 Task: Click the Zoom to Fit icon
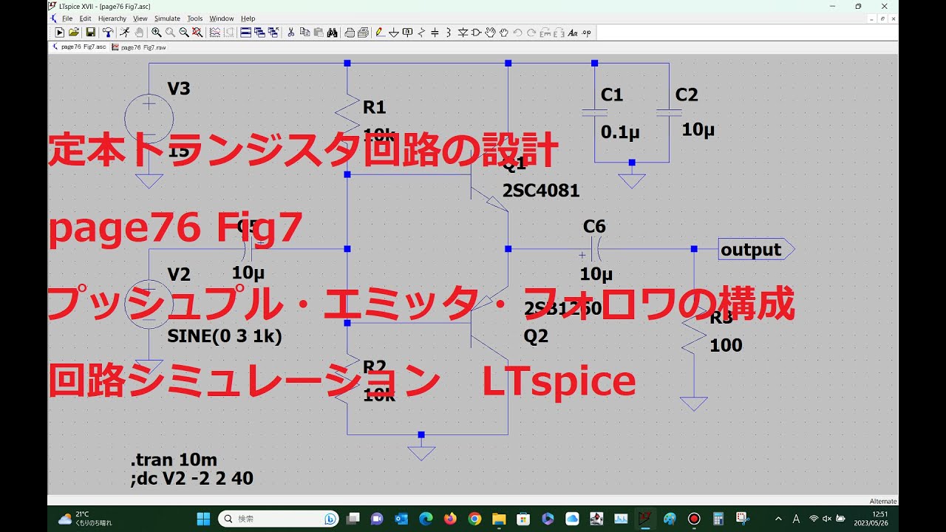click(x=197, y=33)
